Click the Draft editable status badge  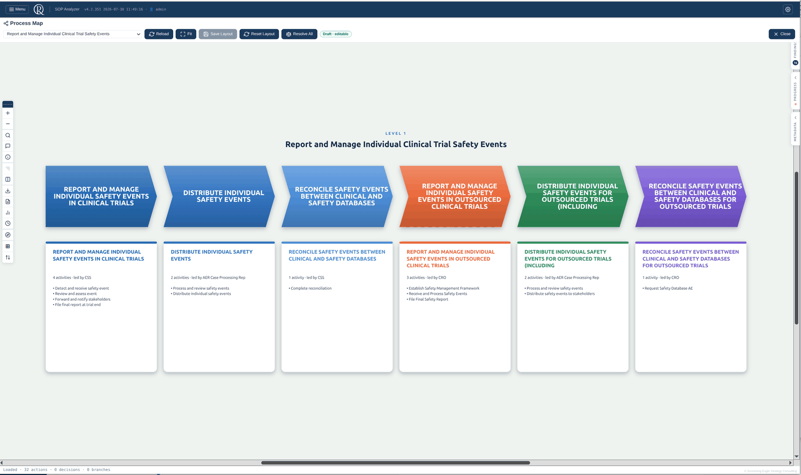335,34
